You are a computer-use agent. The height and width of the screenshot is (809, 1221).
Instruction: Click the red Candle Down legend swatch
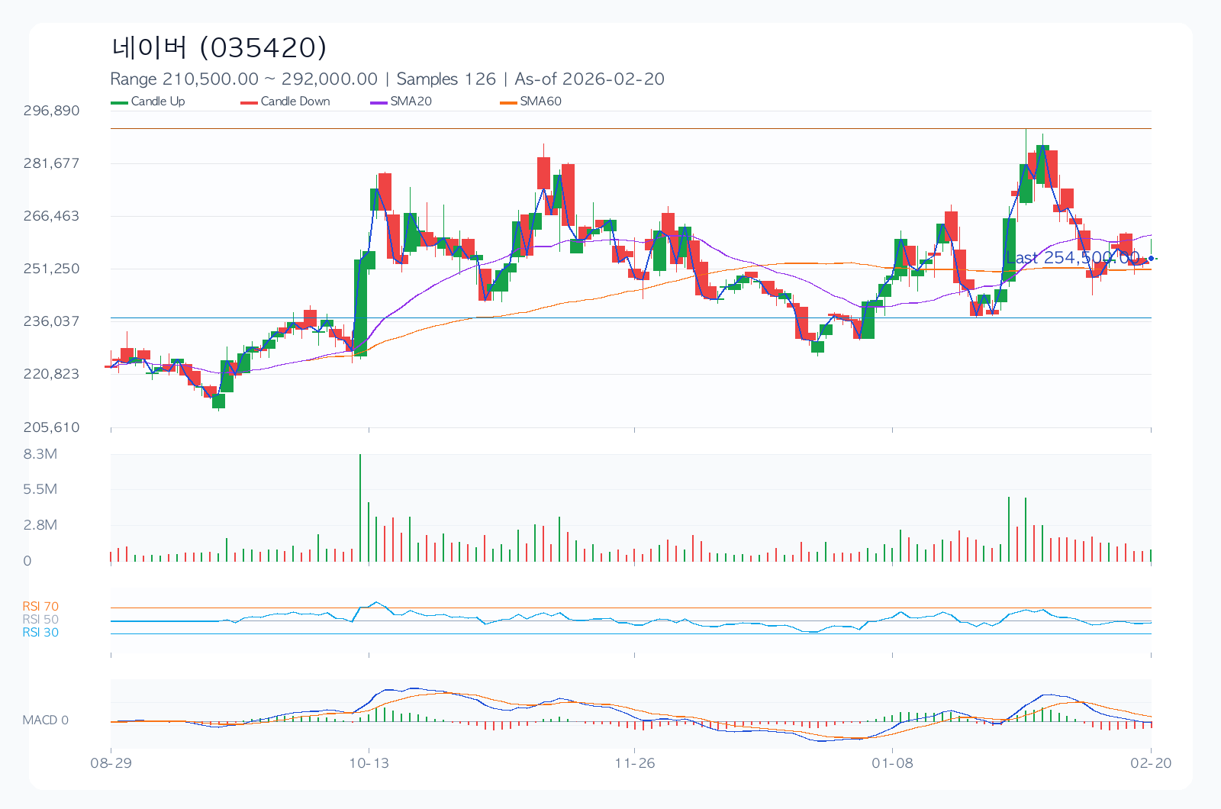tap(250, 102)
